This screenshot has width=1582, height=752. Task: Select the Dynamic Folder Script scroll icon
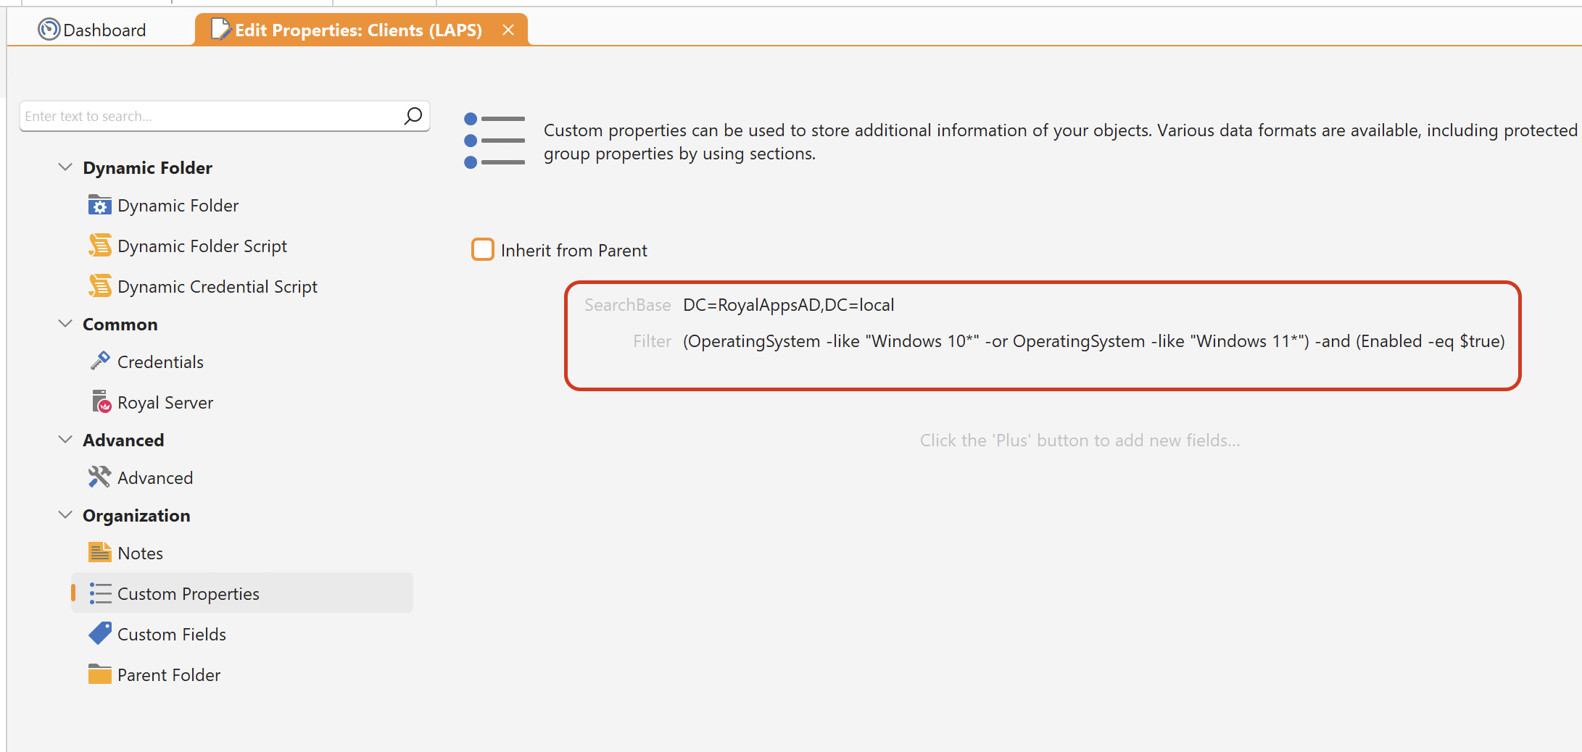coord(99,246)
